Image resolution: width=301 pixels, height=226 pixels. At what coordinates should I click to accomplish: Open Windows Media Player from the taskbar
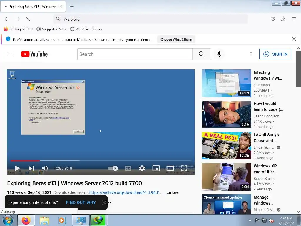coord(62,220)
